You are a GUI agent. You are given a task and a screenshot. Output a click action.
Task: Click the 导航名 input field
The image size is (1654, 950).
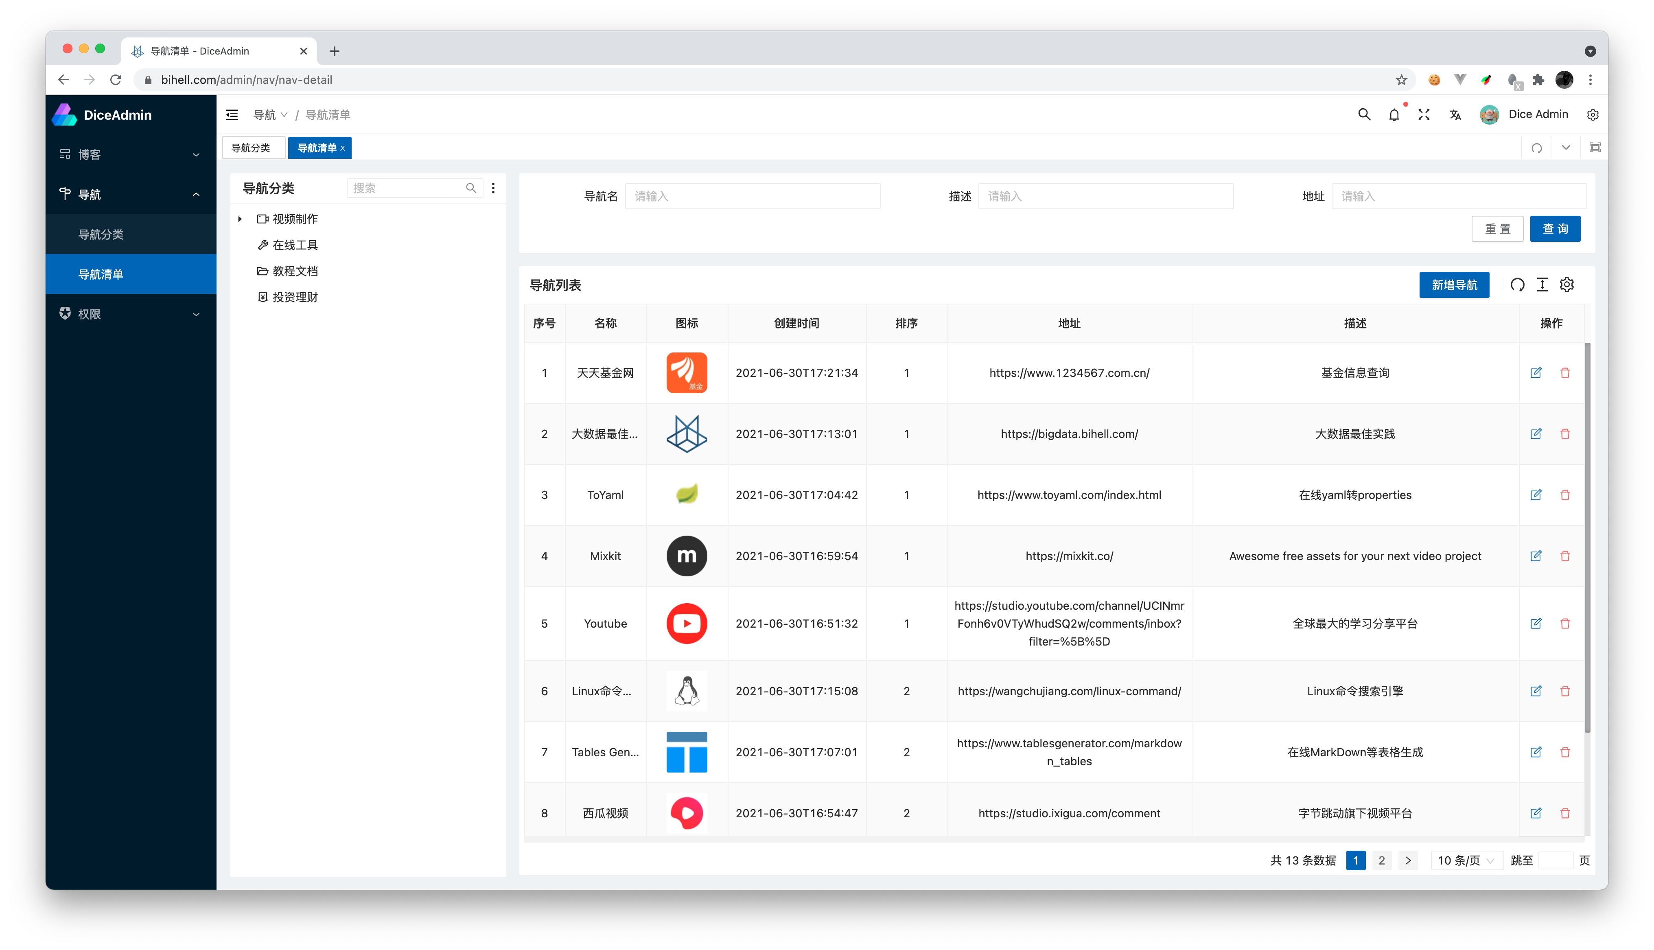752,196
